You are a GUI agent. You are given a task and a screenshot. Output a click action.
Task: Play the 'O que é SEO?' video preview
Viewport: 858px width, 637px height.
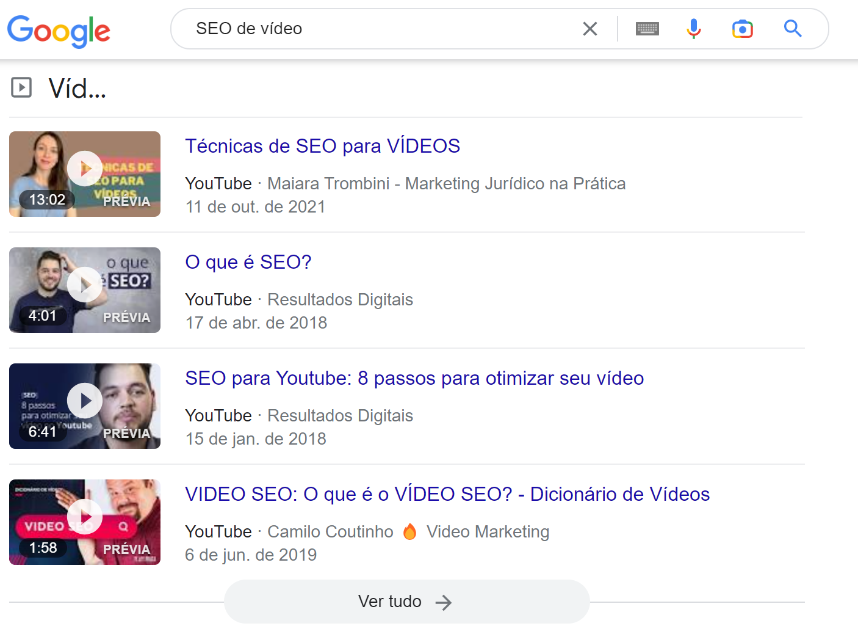[84, 284]
